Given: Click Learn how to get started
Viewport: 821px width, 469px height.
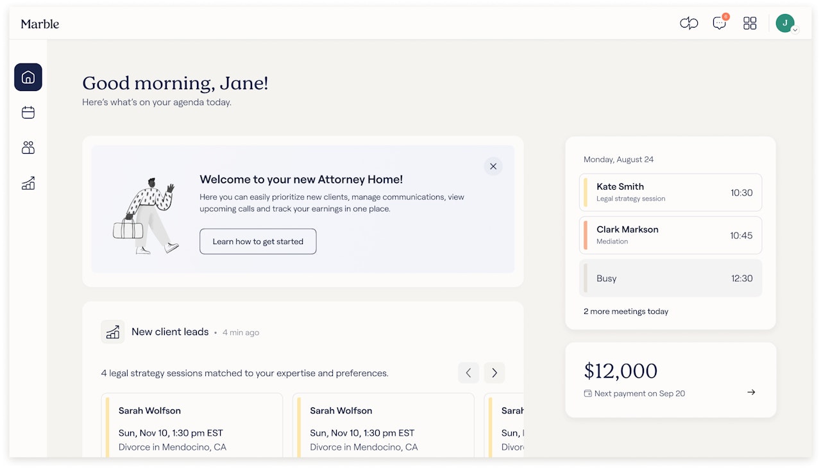Looking at the screenshot, I should pyautogui.click(x=258, y=242).
